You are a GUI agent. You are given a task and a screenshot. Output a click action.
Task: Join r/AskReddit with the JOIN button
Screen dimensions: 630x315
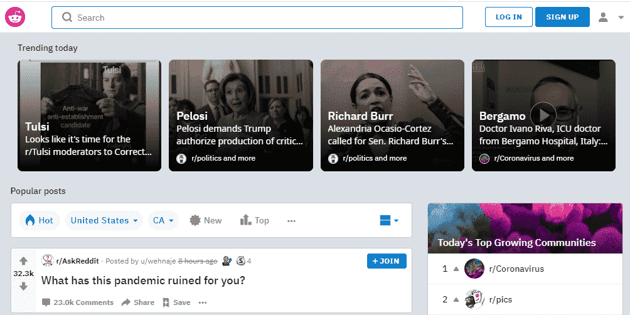click(x=387, y=261)
